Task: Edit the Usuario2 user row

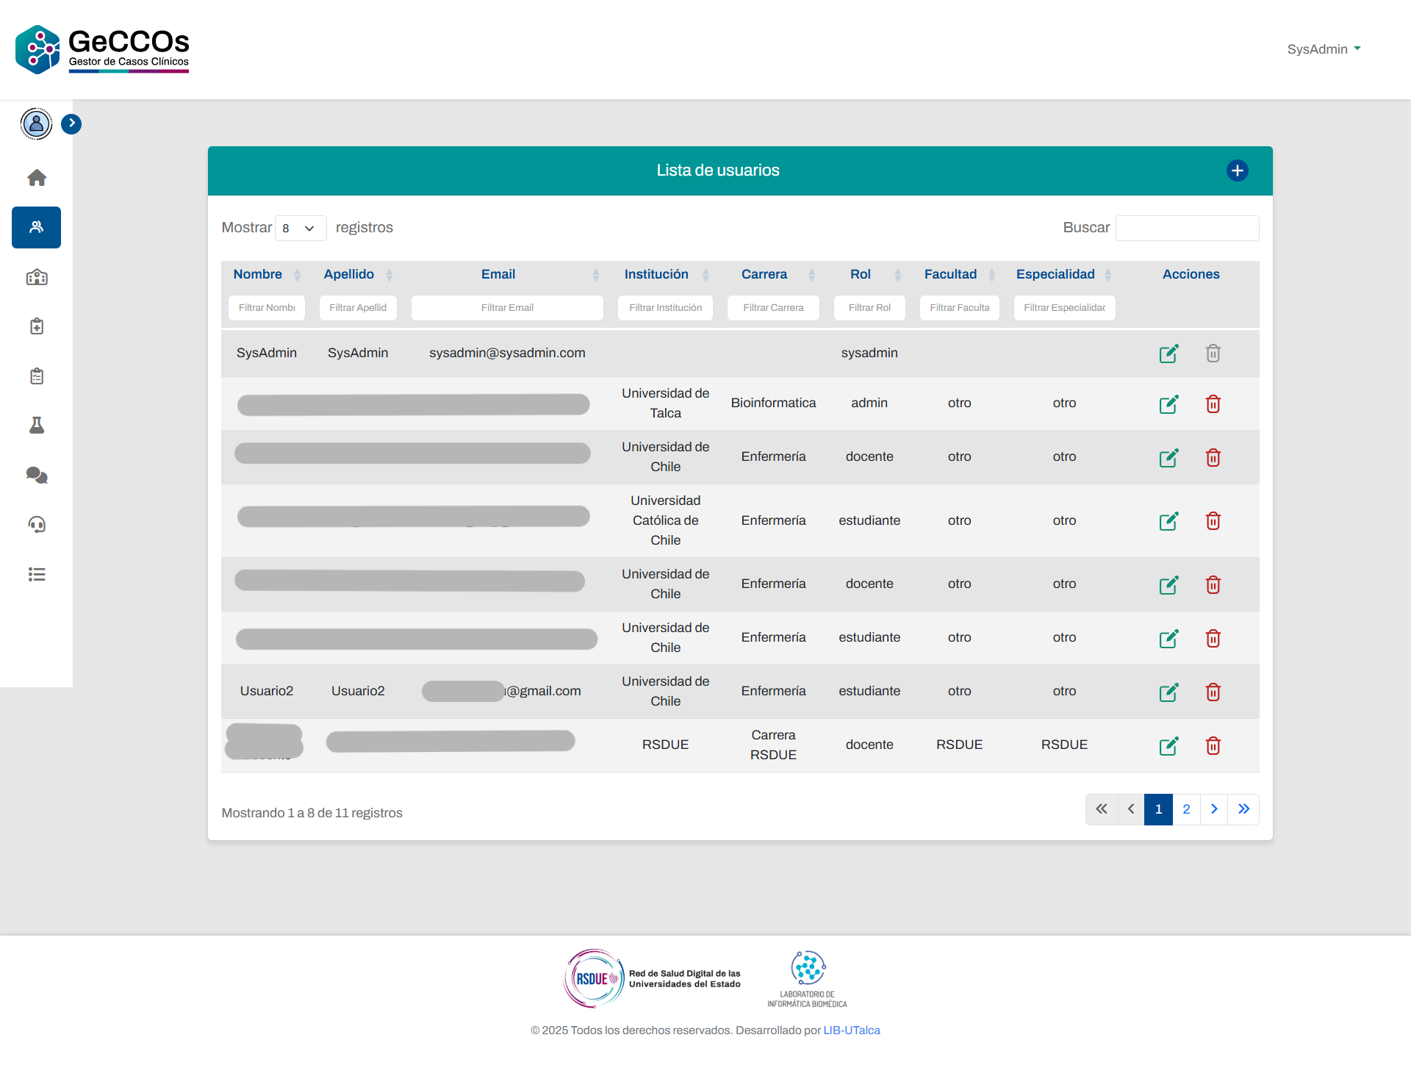Action: 1169,692
